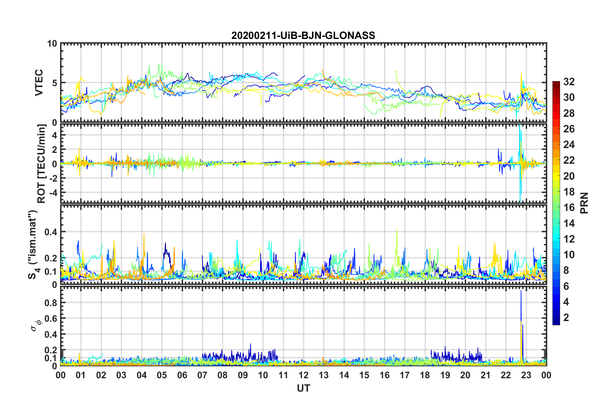Click x-axis tick label 23
This screenshot has width=607, height=406.
(526, 375)
